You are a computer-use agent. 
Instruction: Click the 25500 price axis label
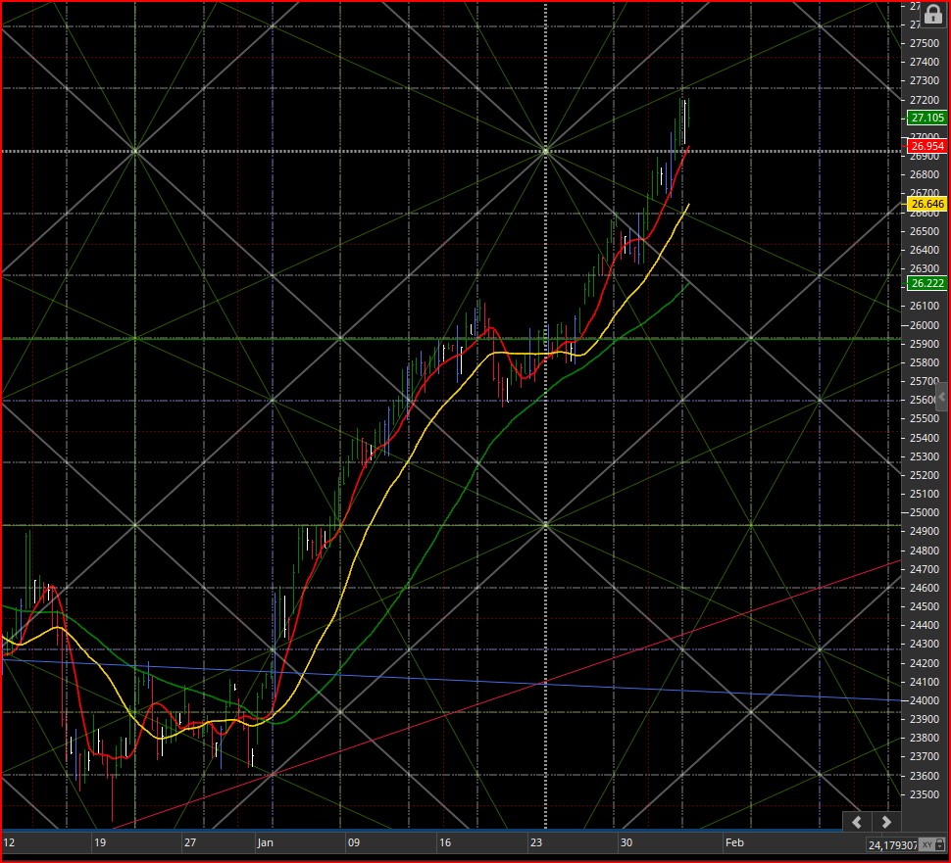pos(925,419)
